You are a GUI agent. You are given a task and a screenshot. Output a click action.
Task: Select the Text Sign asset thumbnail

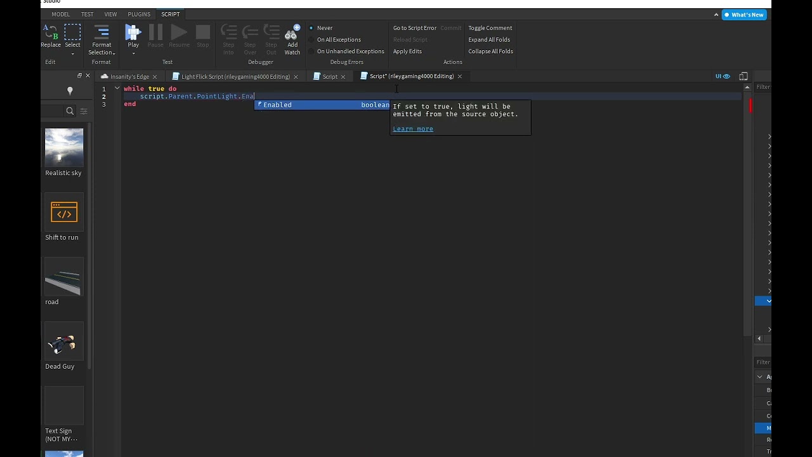coord(63,406)
